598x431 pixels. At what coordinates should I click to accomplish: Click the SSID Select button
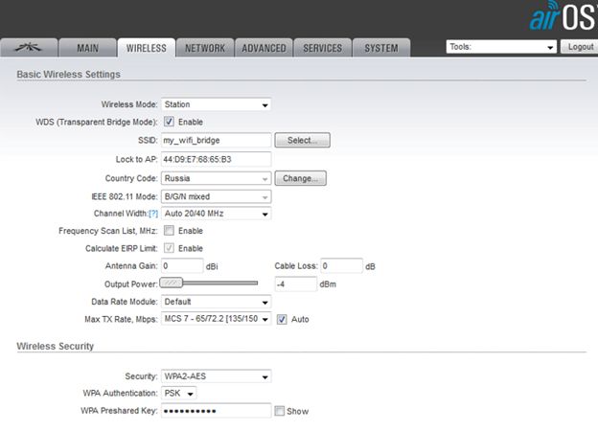(303, 140)
